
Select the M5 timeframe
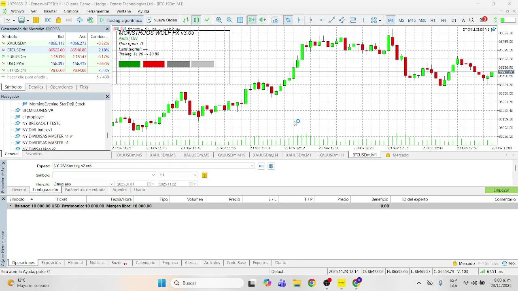[x=401, y=20]
